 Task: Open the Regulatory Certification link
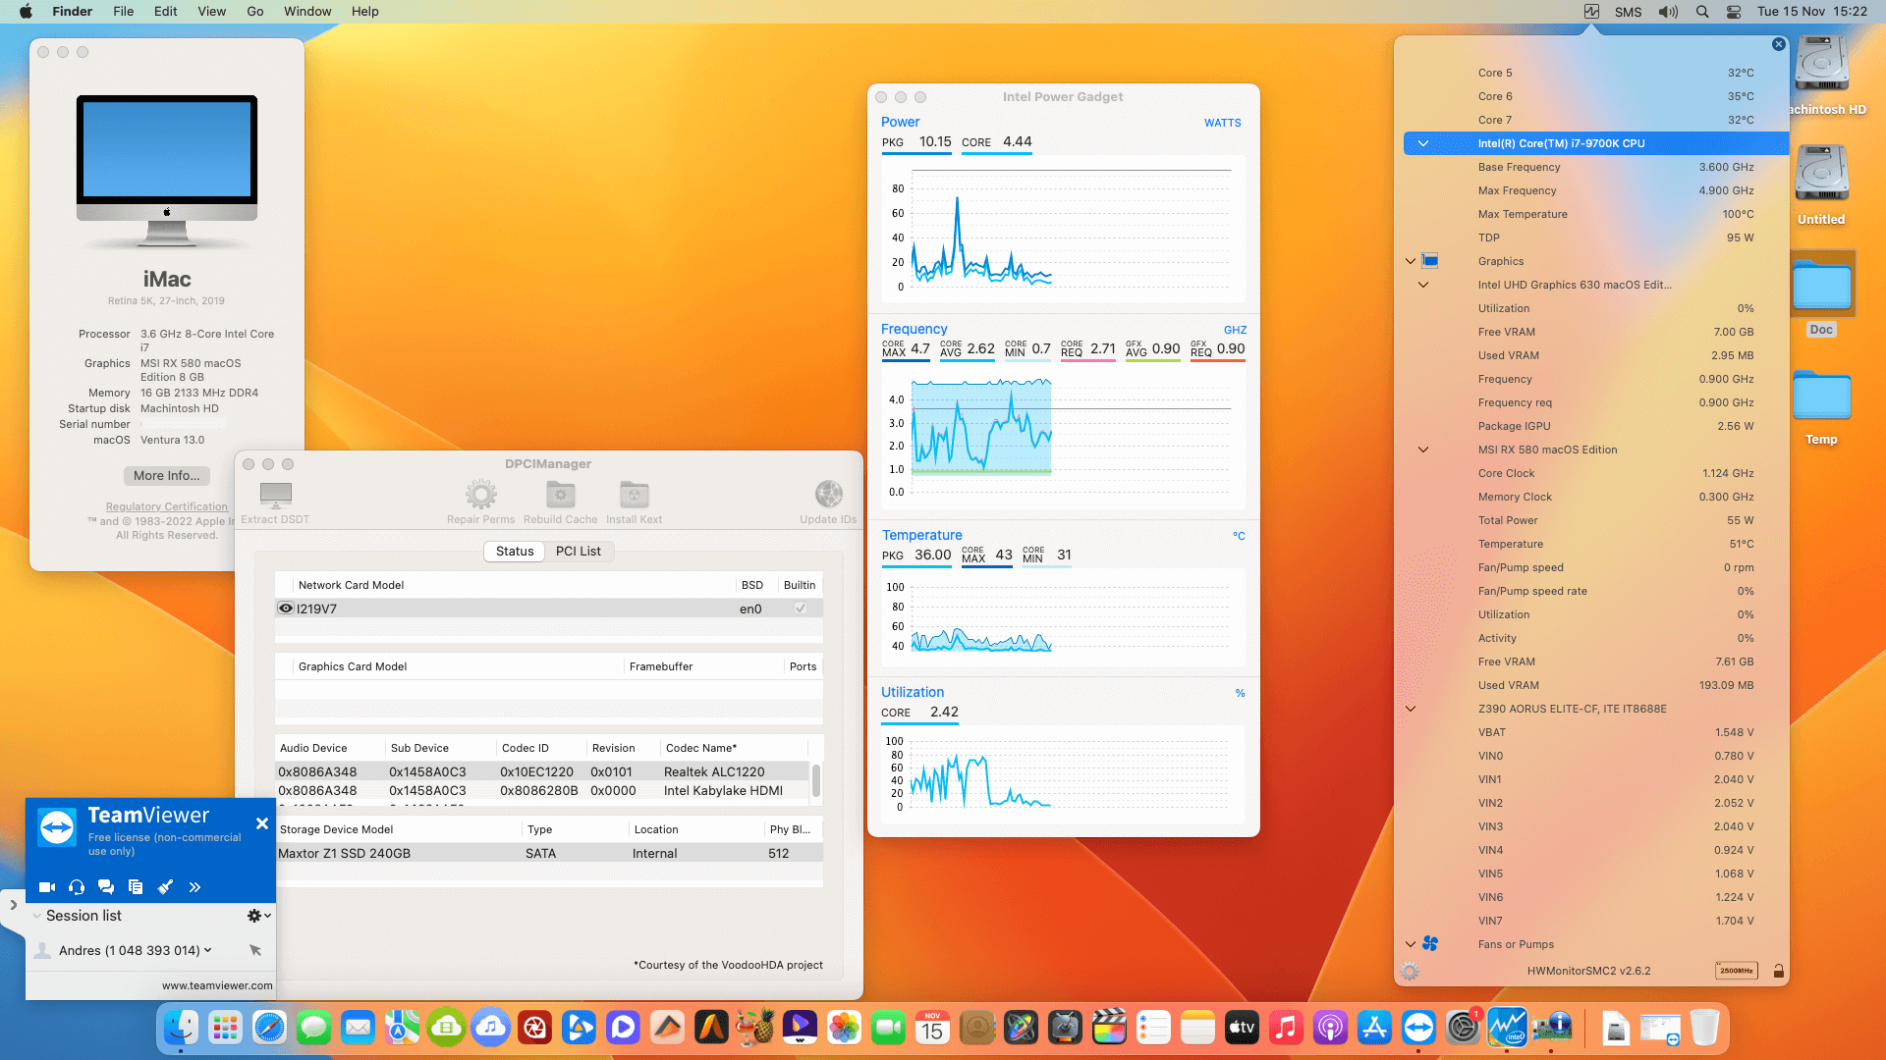pos(166,507)
